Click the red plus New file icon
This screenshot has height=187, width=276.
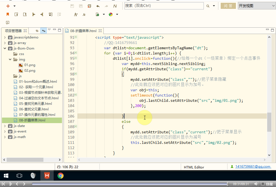click(8, 6)
